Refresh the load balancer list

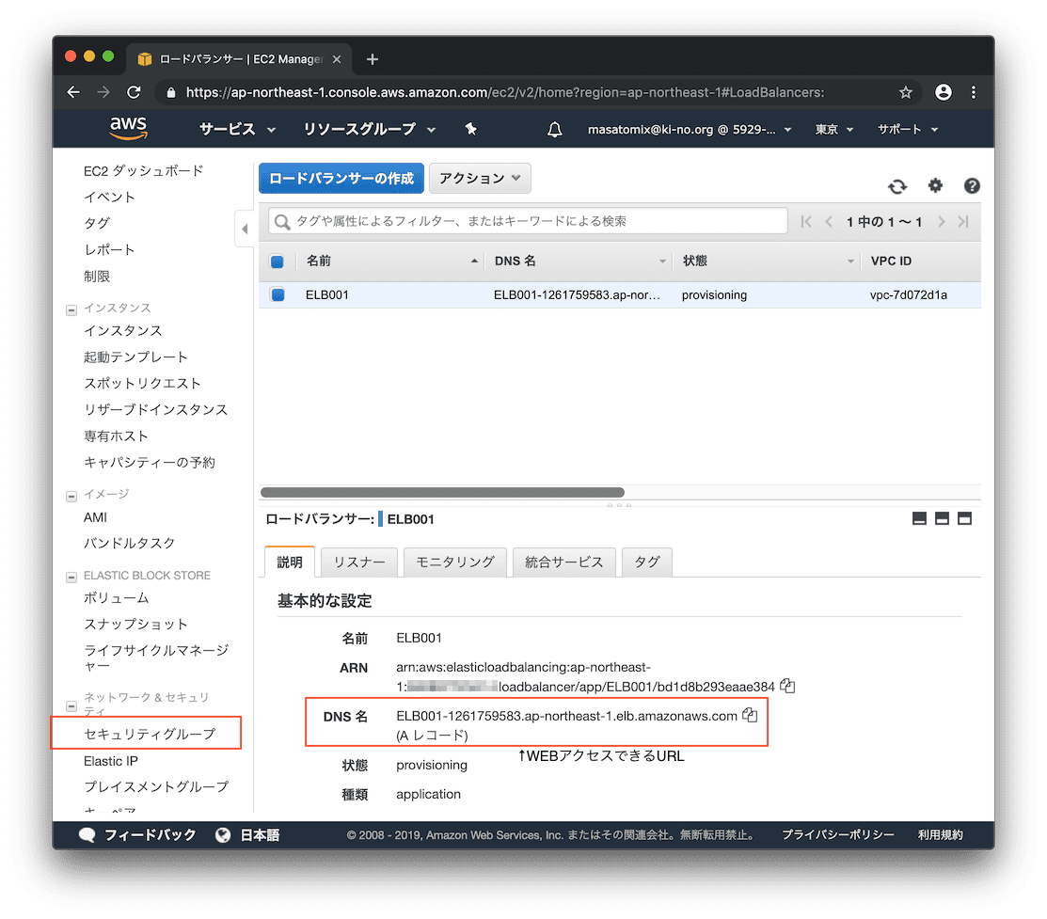(x=897, y=186)
